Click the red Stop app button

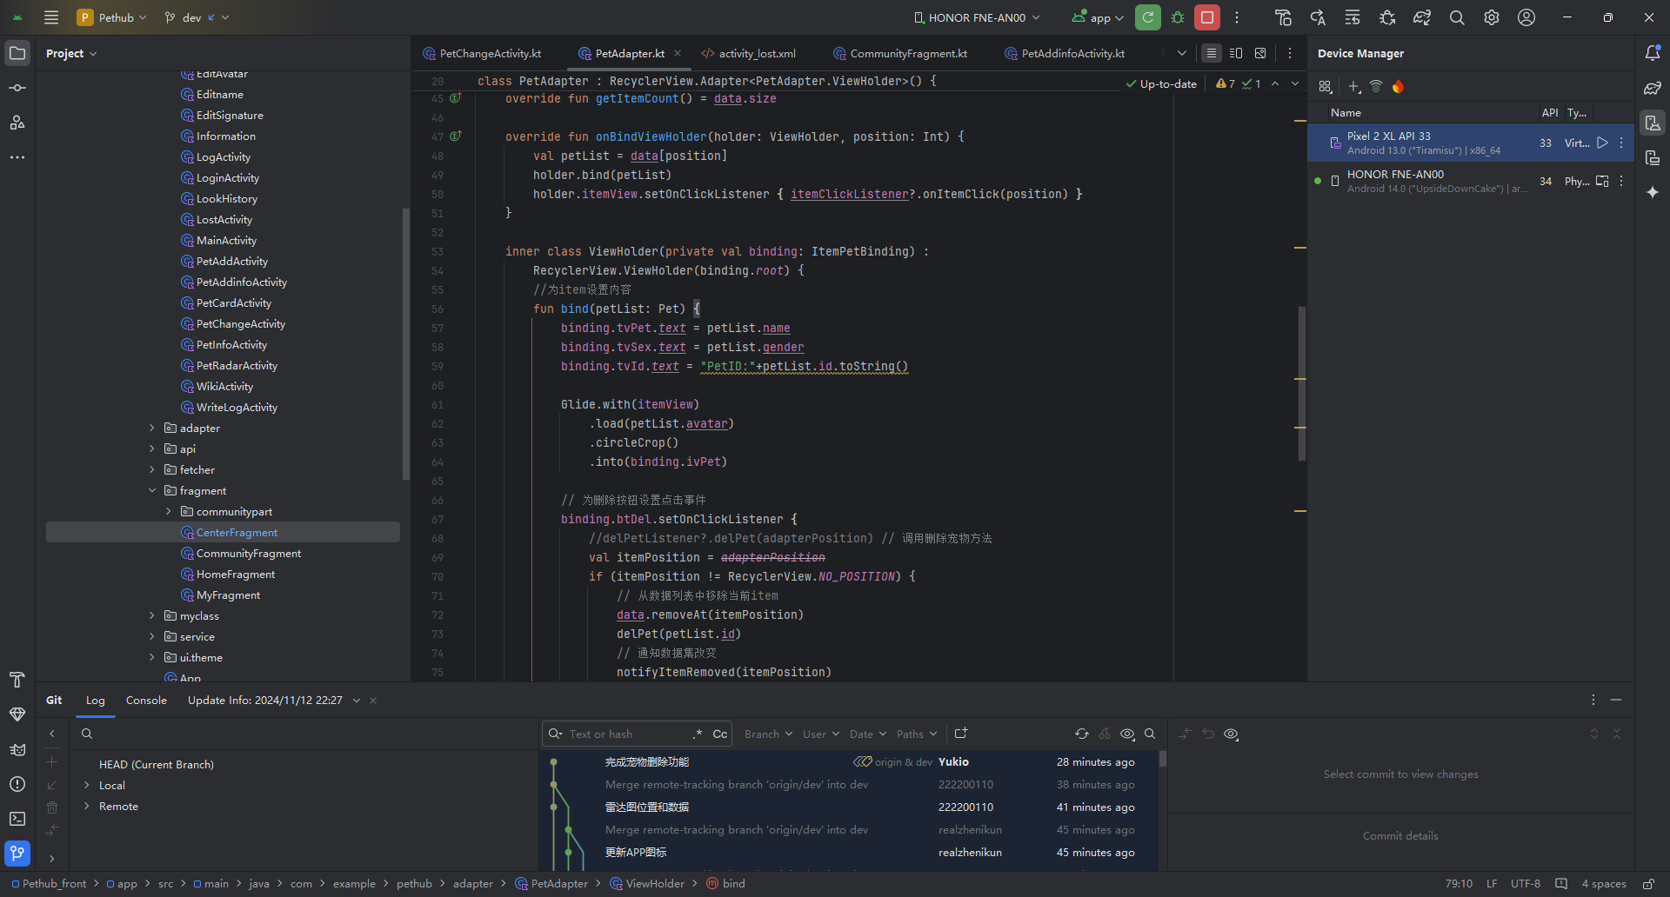pyautogui.click(x=1206, y=17)
